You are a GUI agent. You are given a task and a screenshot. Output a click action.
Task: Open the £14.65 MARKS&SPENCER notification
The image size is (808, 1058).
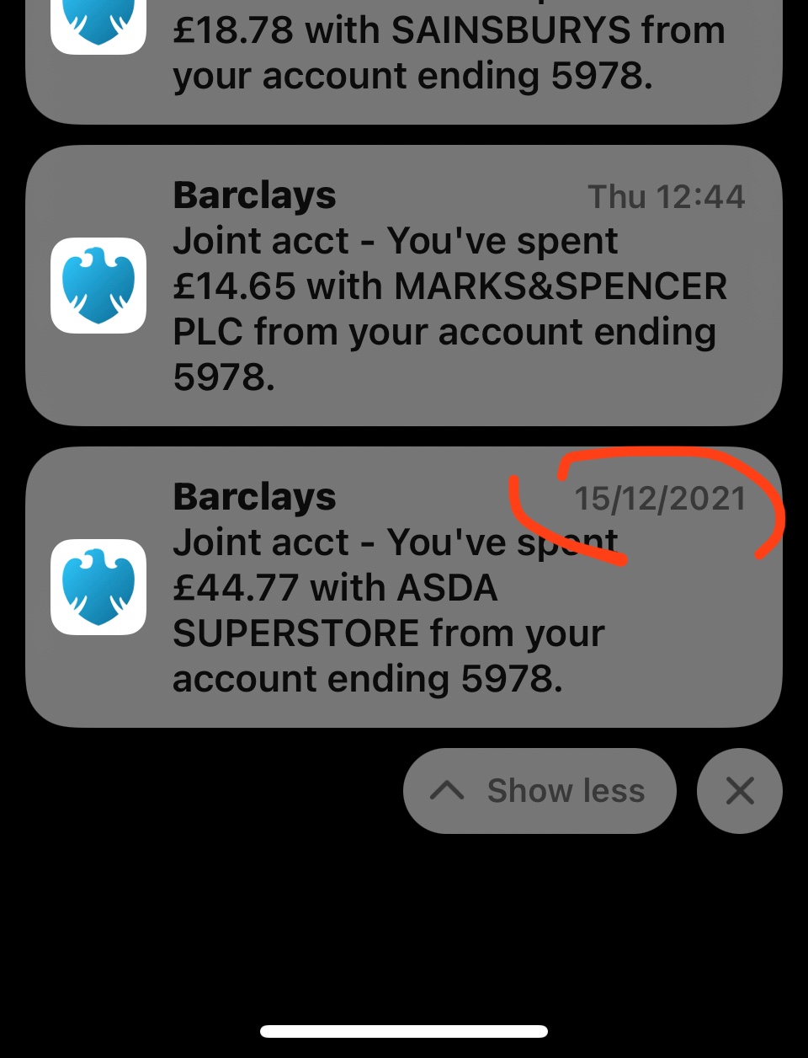(x=404, y=286)
